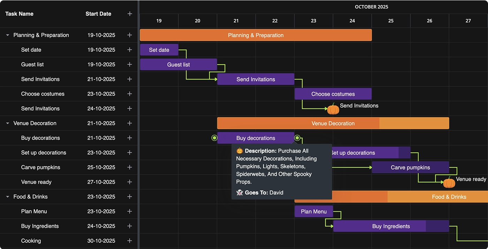This screenshot has width=488, height=249.
Task: Click the plus icon on the "Carve pumpkins" row
Action: click(x=130, y=167)
